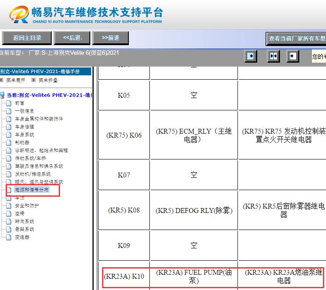Open the 座椅 tree item

pyautogui.click(x=20, y=213)
